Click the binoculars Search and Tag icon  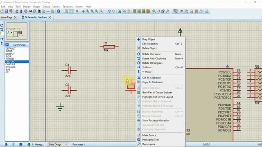tap(182, 11)
